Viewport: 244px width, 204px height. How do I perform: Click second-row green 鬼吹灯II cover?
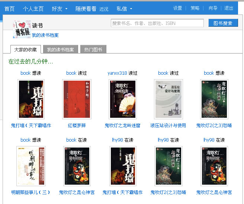click(168, 166)
